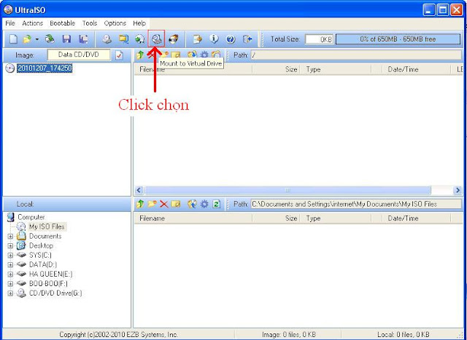
Task: Click the 0% of 650MB capacity bar
Action: coord(398,39)
